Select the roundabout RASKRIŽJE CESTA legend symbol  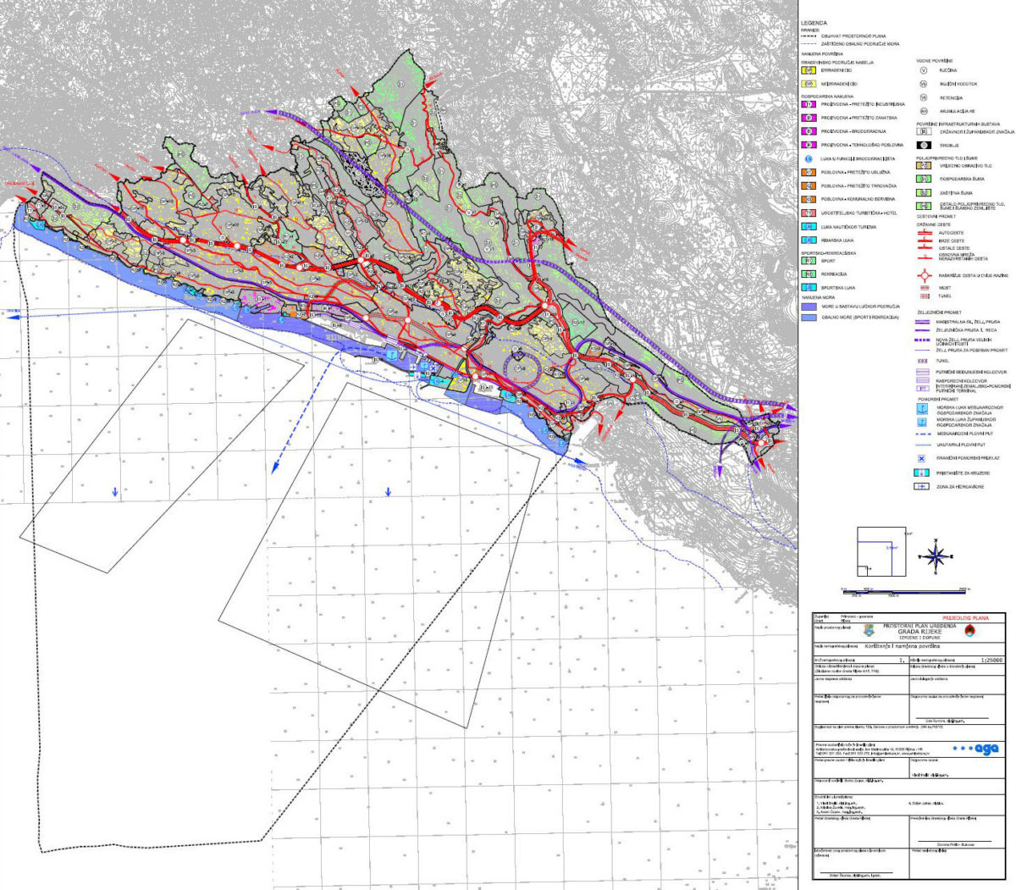[924, 275]
